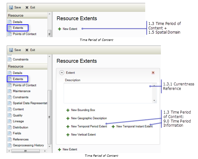
Task: Remove the Extent with red X
Action: (x=153, y=73)
